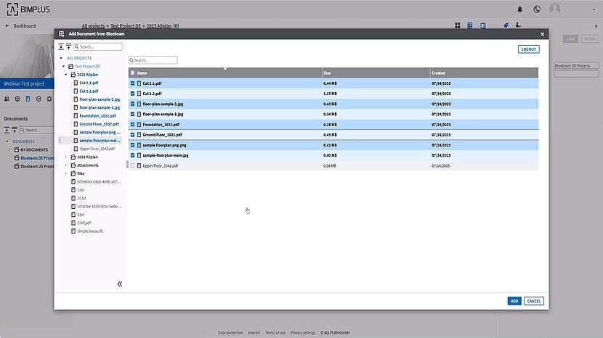This screenshot has height=338, width=603.
Task: Toggle the select-all checkbox in Name header
Action: coord(132,73)
